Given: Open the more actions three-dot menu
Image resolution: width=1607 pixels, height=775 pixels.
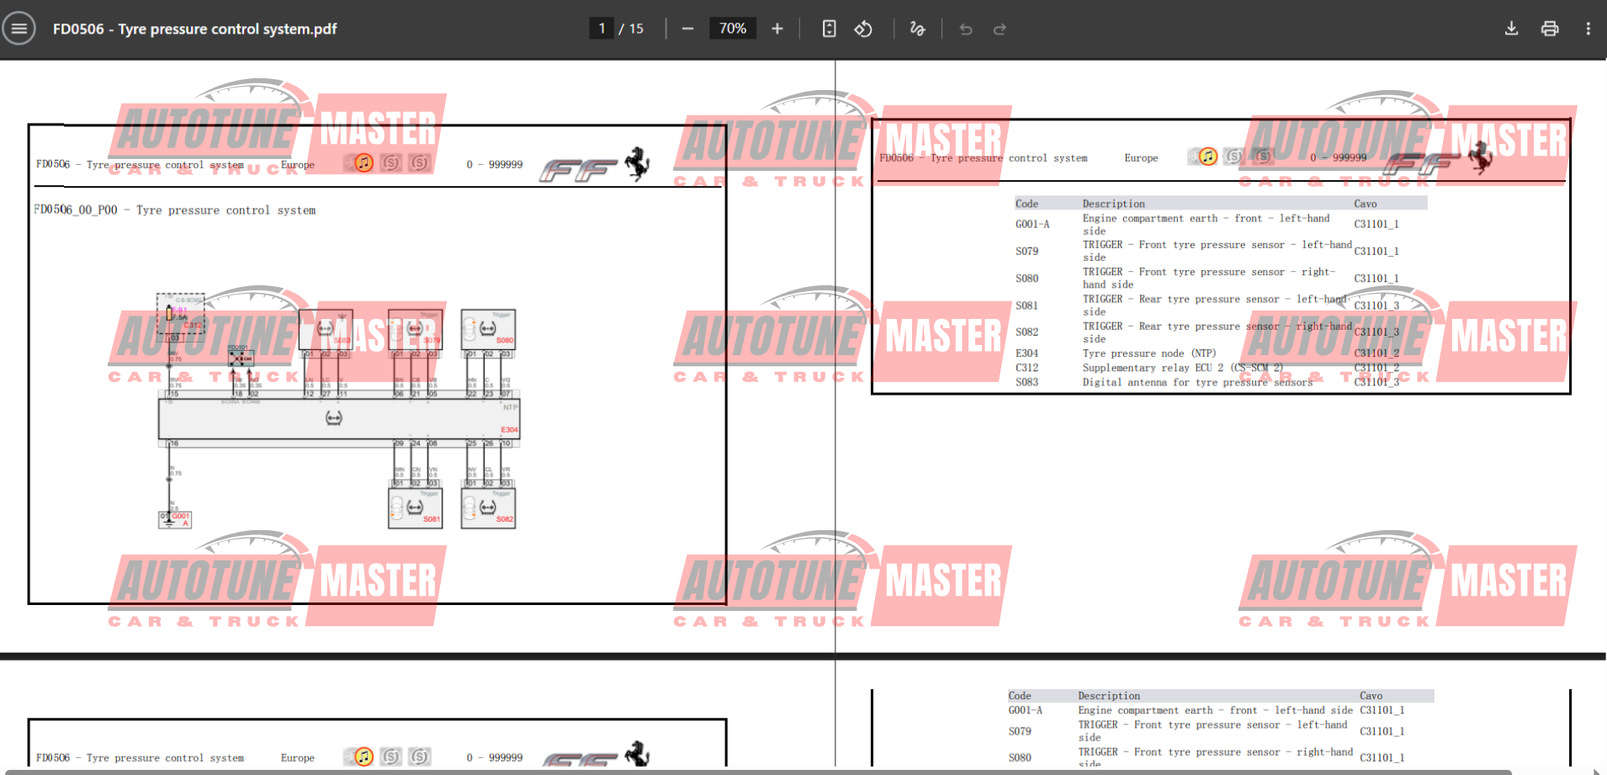Looking at the screenshot, I should pos(1588,29).
